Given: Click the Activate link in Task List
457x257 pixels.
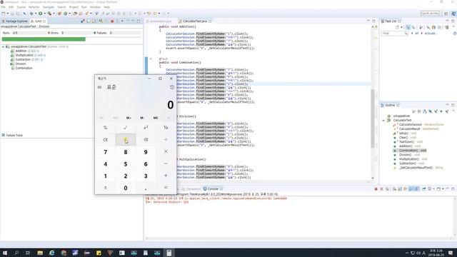Looking at the screenshot, I should pos(430,34).
